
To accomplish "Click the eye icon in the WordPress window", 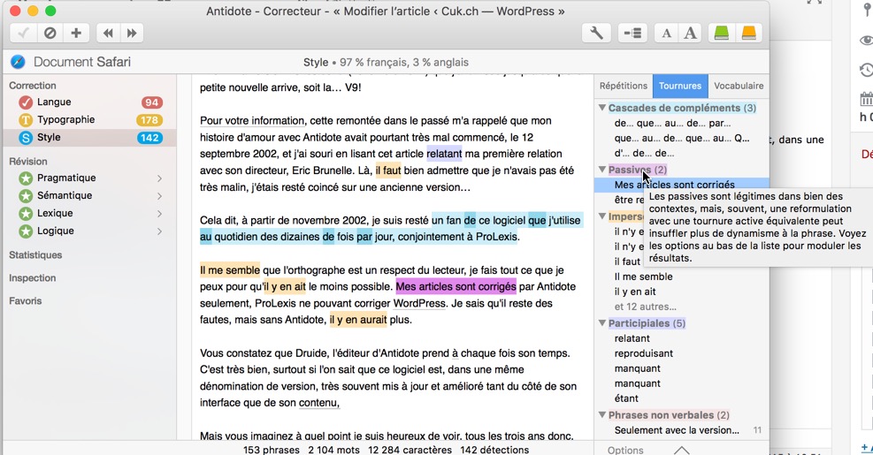I will click(x=866, y=40).
